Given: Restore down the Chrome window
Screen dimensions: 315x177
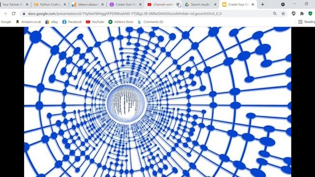Looking at the screenshot, I should [306, 4].
